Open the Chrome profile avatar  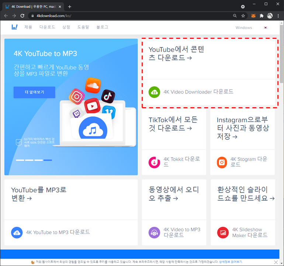(270, 16)
